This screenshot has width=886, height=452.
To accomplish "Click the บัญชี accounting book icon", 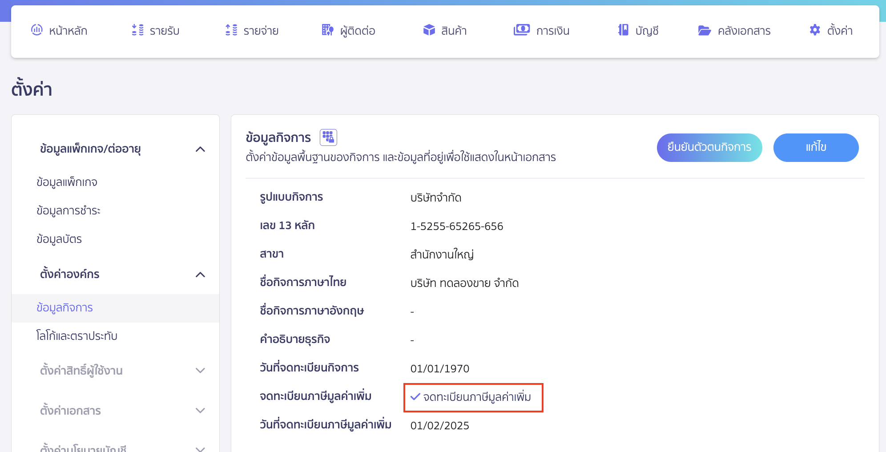I will pos(623,30).
